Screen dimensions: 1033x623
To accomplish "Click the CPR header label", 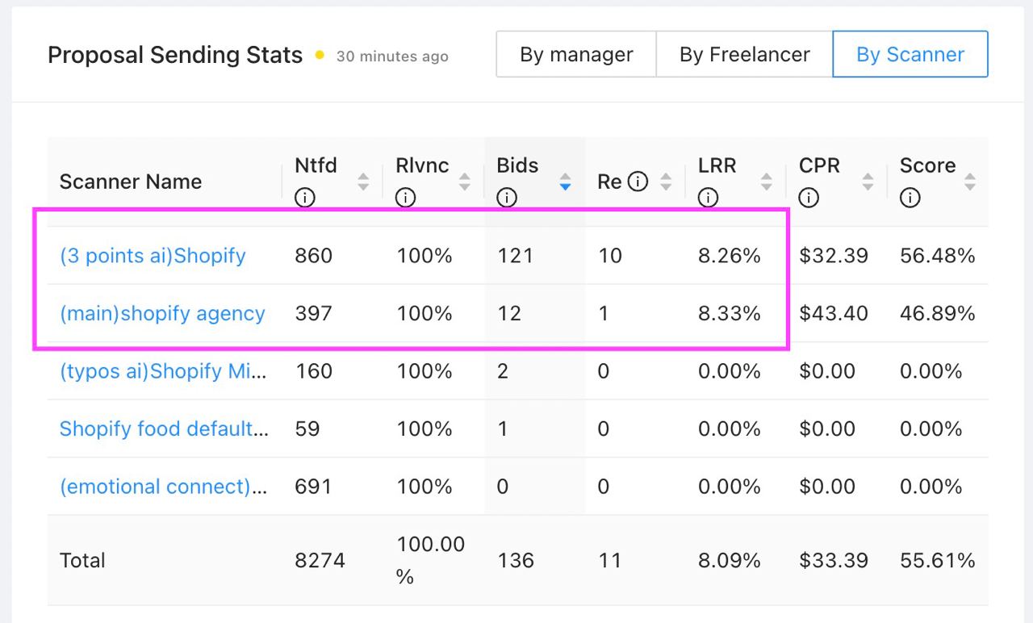I will click(819, 165).
